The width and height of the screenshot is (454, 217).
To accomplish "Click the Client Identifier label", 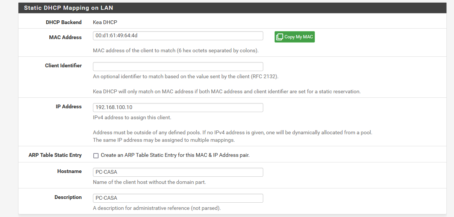I will 62,65.
